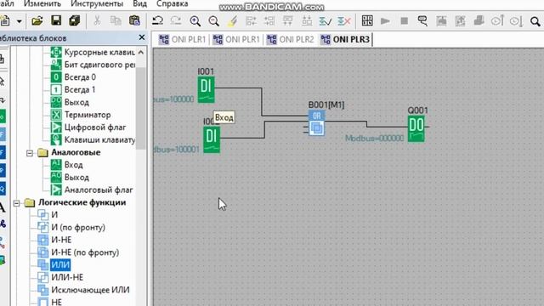Select the Всегда 0 block
Viewport: 544px width, 306px height.
[x=74, y=77]
